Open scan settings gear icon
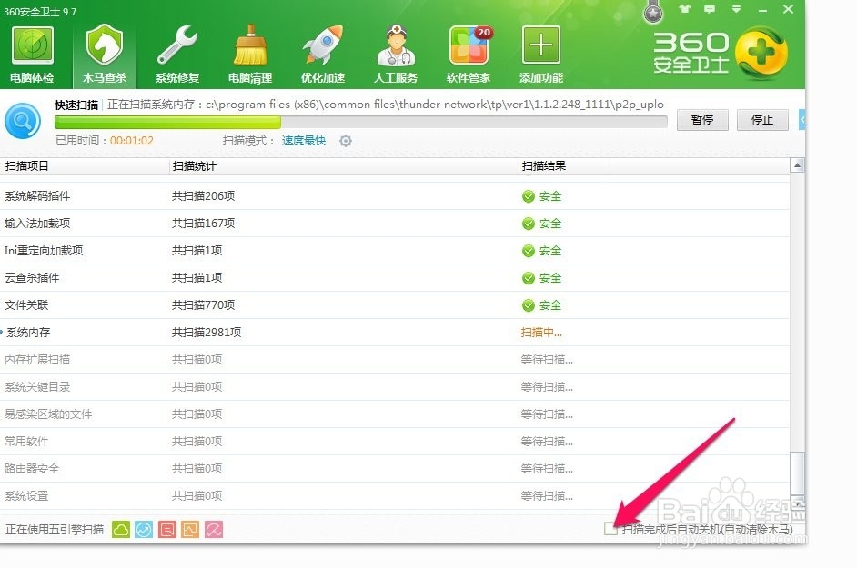The height and width of the screenshot is (568, 857). pyautogui.click(x=346, y=141)
